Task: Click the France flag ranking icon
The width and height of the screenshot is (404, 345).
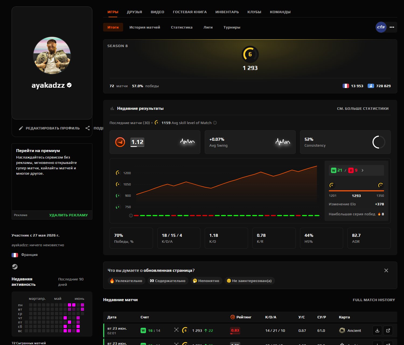Action: (346, 86)
